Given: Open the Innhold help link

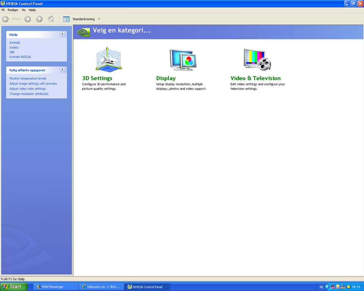Looking at the screenshot, I should pyautogui.click(x=15, y=43).
